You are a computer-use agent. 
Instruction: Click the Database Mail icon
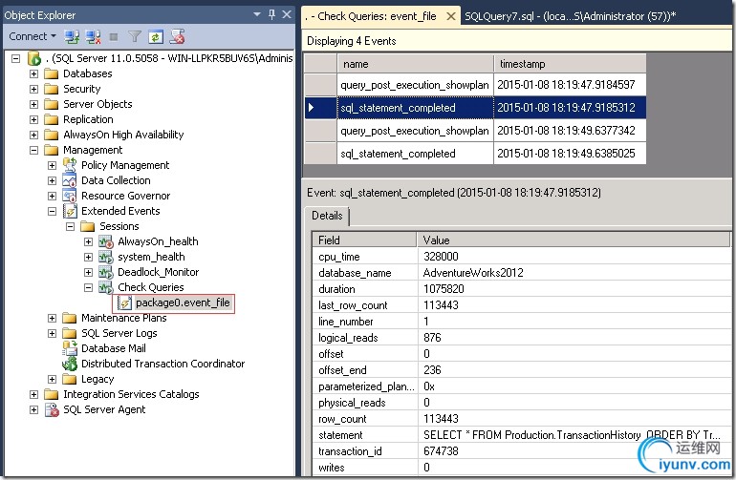coord(70,348)
